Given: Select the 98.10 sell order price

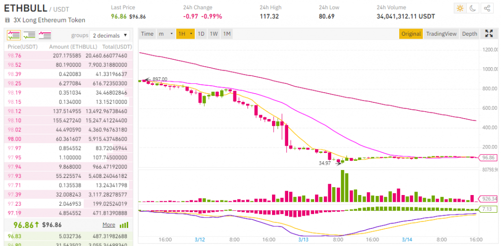Looking at the screenshot, I should 14,121.
